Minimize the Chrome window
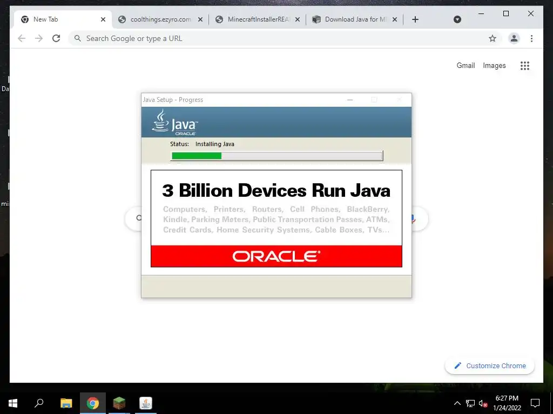Screen dimensions: 553x414 coord(481,13)
